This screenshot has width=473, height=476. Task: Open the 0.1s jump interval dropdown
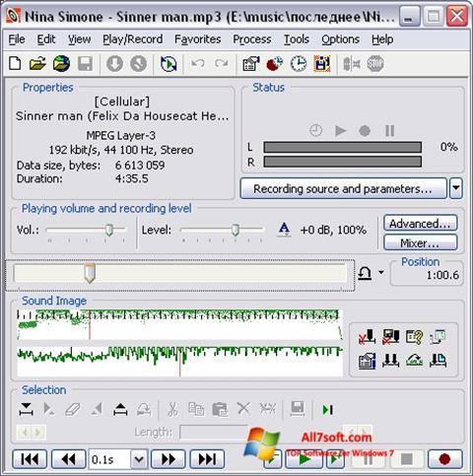pos(139,459)
